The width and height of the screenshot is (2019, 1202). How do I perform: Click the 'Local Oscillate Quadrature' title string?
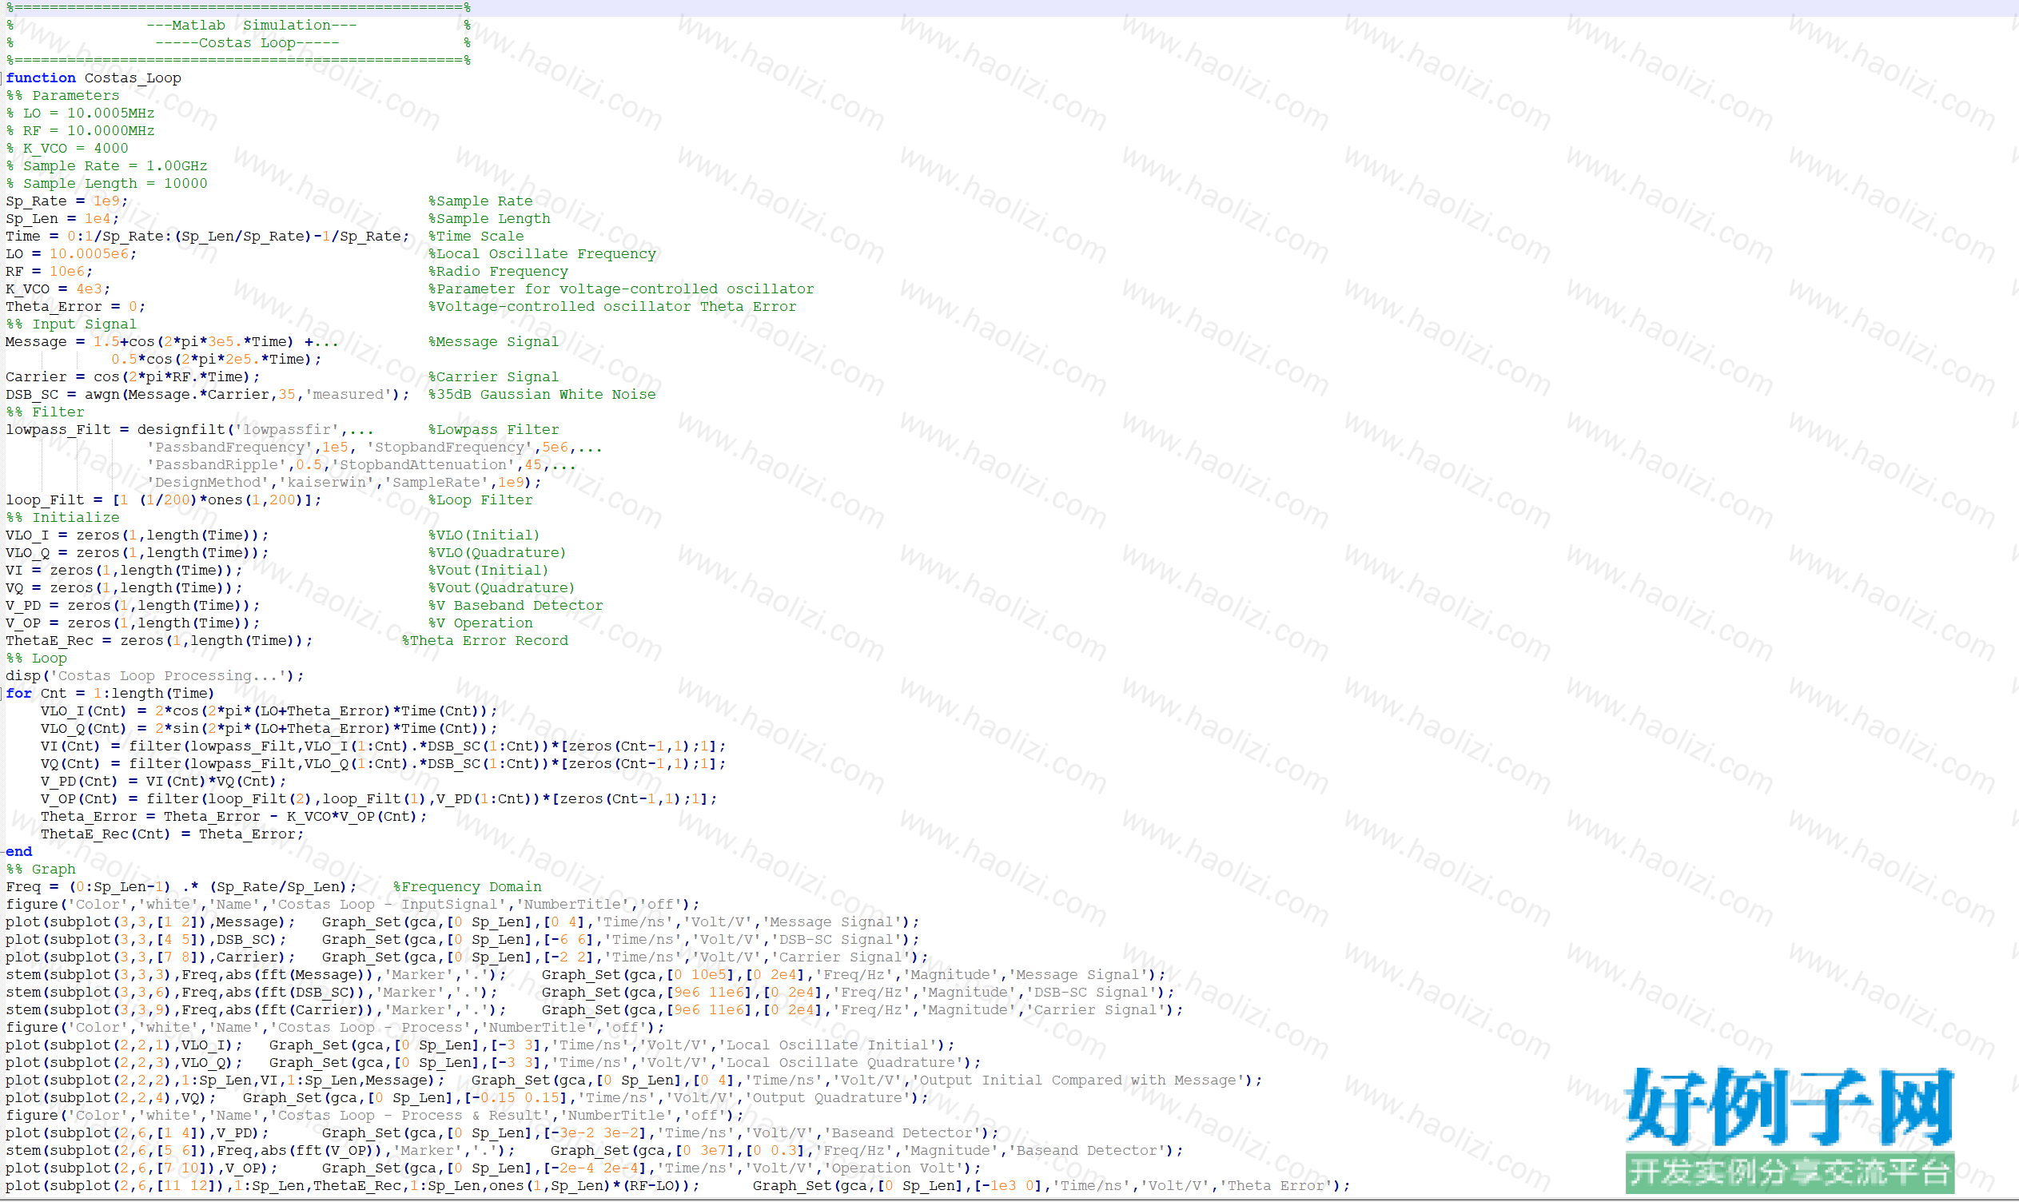point(844,1064)
